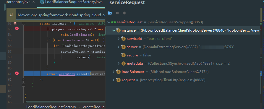Screen dimensions: 264x109
Task: Open the Interceptor.java tab
Action: (19, 2)
